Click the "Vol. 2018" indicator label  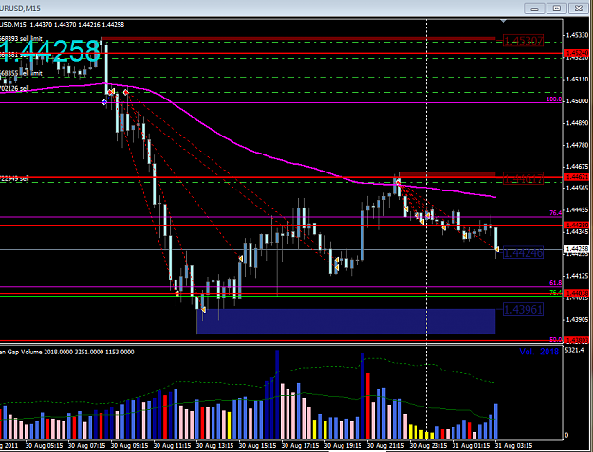point(539,352)
